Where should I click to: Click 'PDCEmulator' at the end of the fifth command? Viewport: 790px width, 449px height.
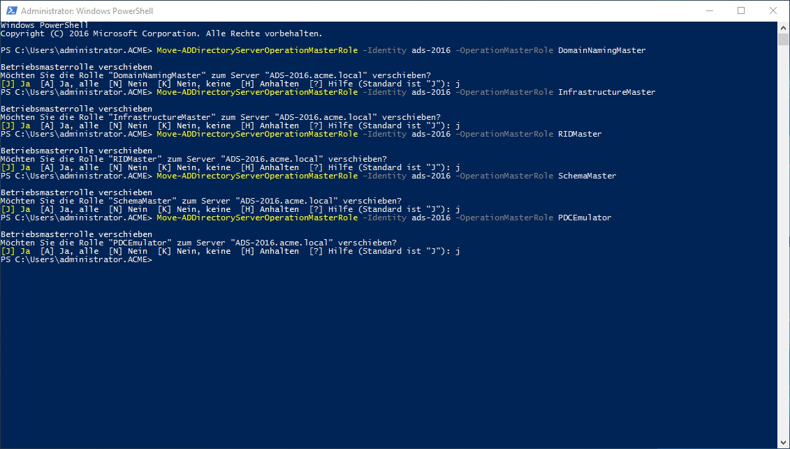(585, 218)
